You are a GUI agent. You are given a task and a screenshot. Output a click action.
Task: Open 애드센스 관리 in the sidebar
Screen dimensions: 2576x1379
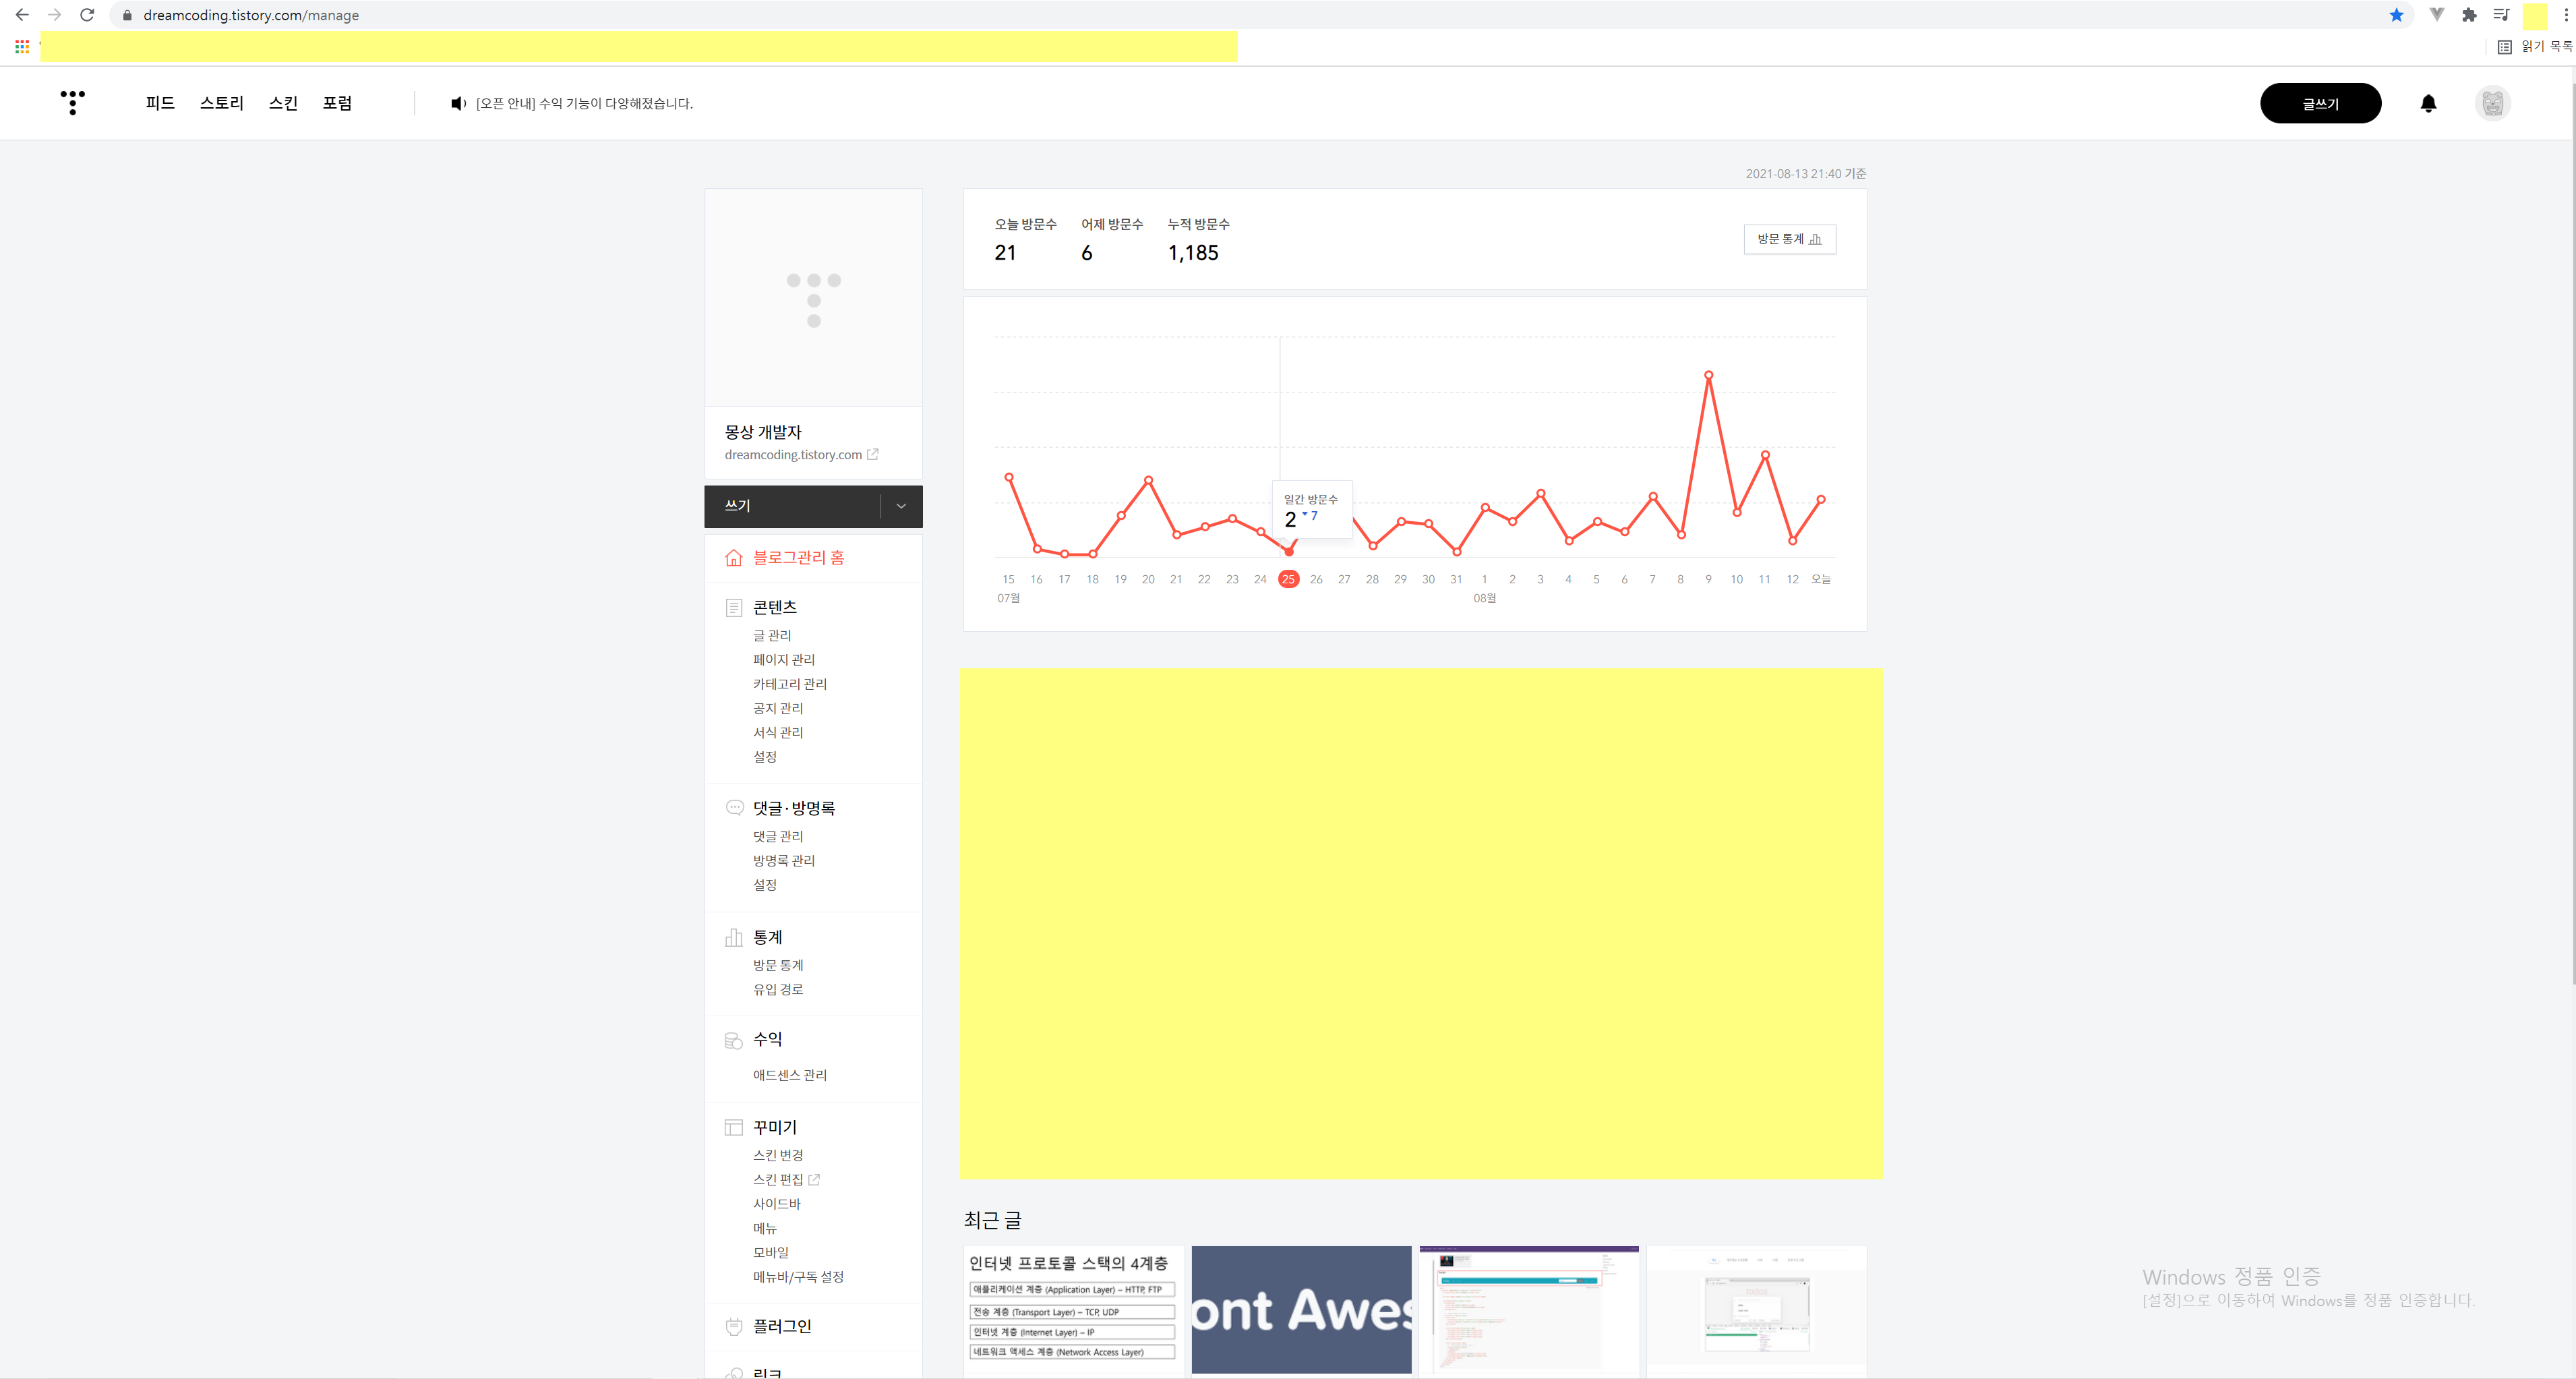coord(789,1075)
